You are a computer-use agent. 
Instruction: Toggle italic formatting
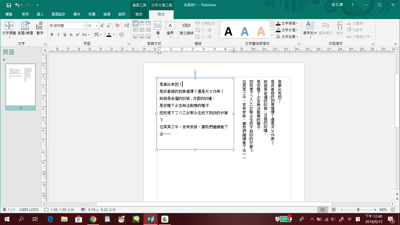[58, 35]
